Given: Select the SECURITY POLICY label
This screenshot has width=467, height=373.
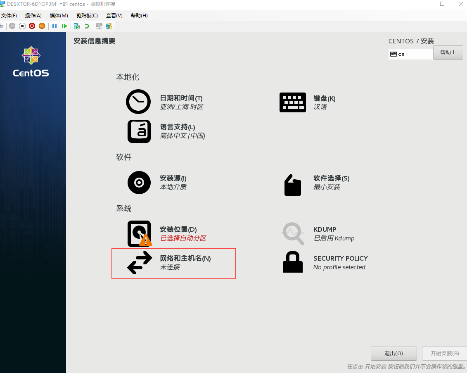Looking at the screenshot, I should (340, 258).
